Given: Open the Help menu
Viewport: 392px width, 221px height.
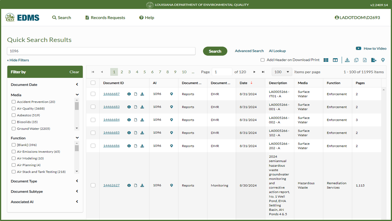Looking at the screenshot, I should (x=146, y=18).
